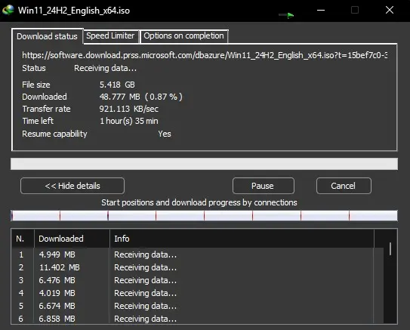The image size is (410, 330).
Task: Select connection row with 4.949 MB
Action: (x=197, y=254)
